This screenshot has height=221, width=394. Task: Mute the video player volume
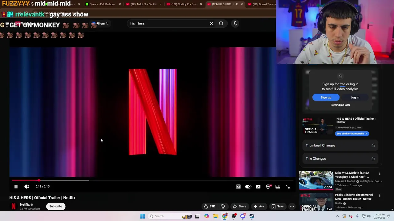(x=27, y=186)
